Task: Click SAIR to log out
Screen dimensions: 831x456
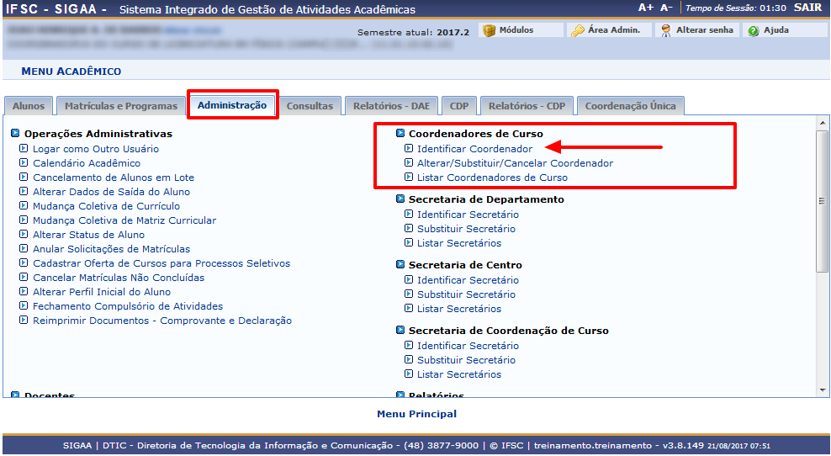Action: [x=807, y=8]
